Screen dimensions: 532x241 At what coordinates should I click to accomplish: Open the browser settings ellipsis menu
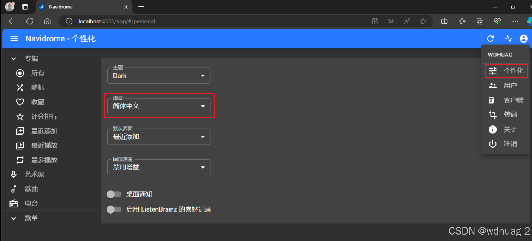click(x=515, y=21)
